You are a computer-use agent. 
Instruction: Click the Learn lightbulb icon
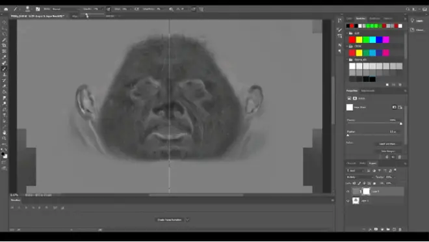(412, 21)
